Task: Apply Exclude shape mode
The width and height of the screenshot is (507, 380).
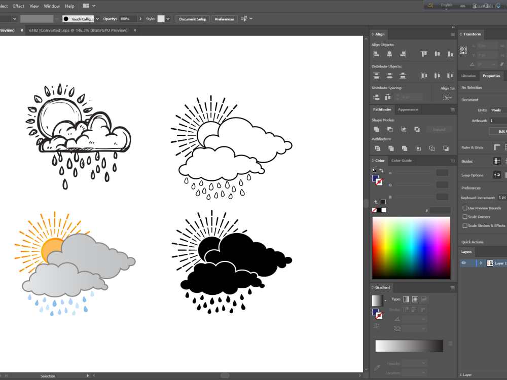Action: tap(417, 129)
